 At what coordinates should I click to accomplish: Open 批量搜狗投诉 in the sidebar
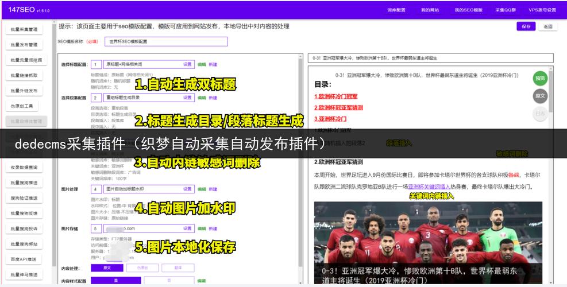24,229
